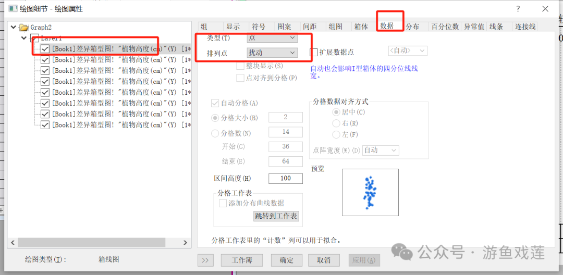Click the Graph2 folder icon

click(x=24, y=27)
